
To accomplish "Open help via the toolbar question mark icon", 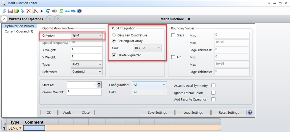I will point(79,11).
